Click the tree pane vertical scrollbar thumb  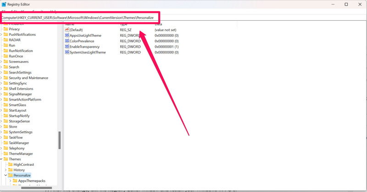(60, 140)
